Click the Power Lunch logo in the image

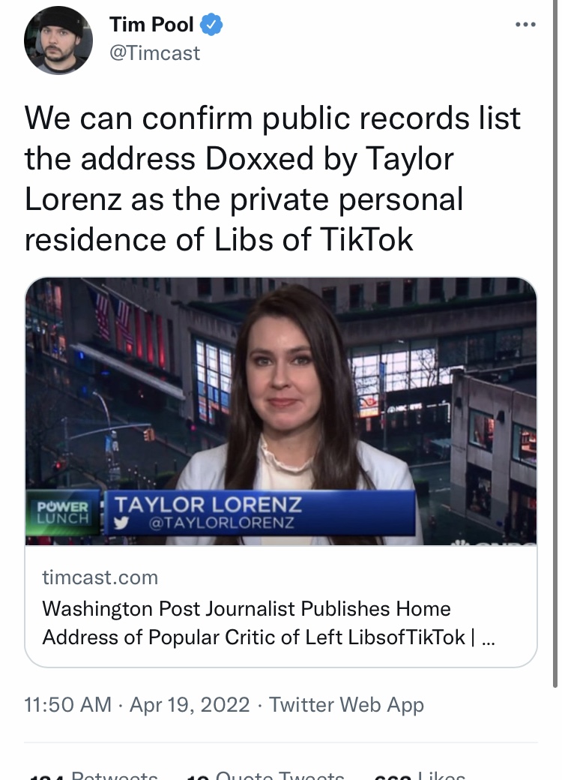(63, 513)
